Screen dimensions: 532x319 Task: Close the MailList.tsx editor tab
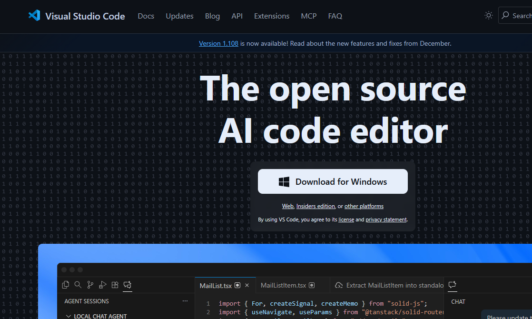247,286
